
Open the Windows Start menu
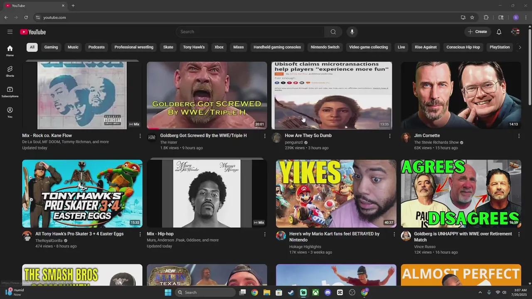pyautogui.click(x=168, y=292)
